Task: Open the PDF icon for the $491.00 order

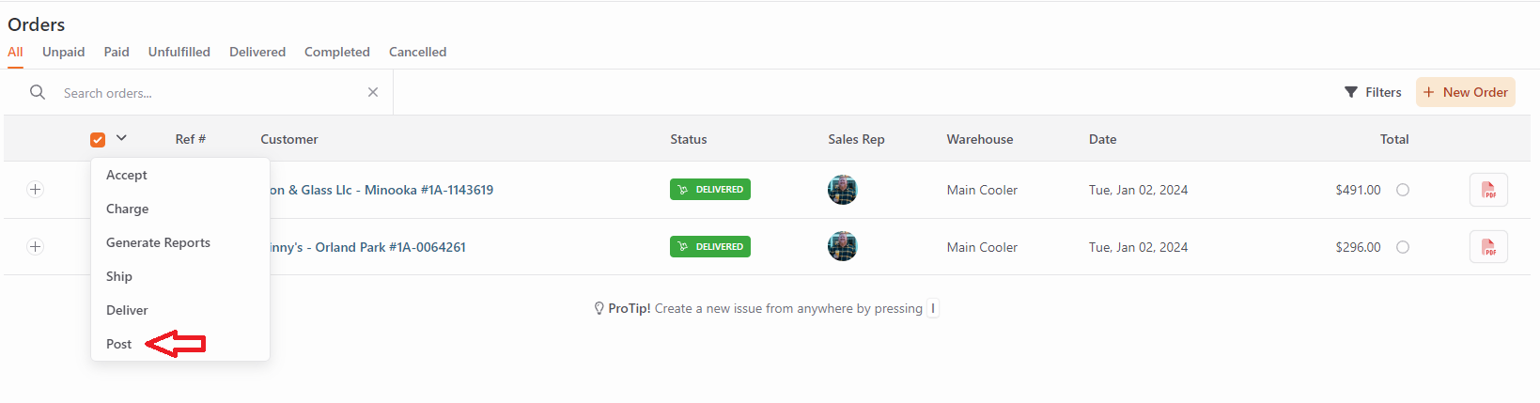Action: tap(1488, 190)
